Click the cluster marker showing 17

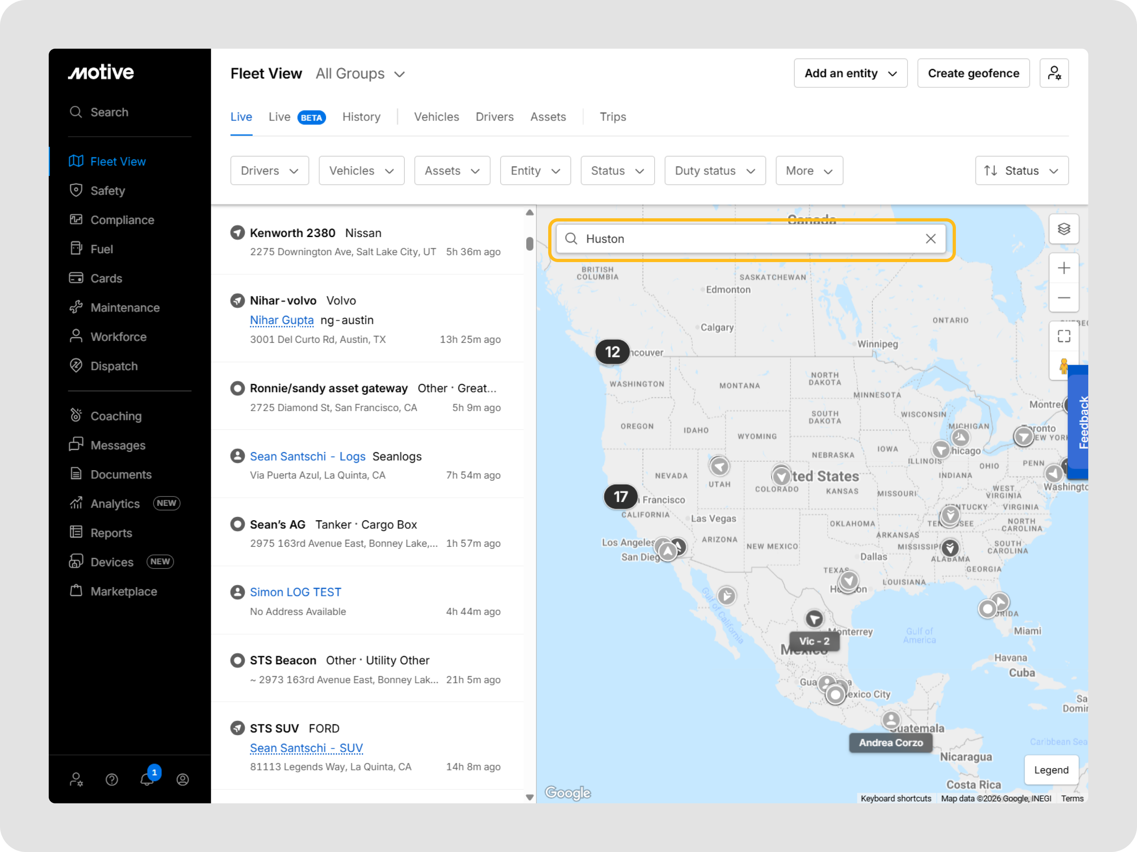coord(620,497)
